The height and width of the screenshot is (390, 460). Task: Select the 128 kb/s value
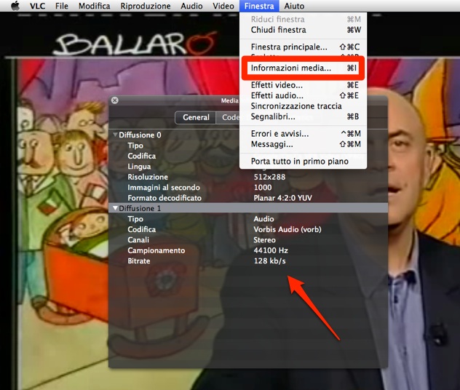click(x=270, y=261)
